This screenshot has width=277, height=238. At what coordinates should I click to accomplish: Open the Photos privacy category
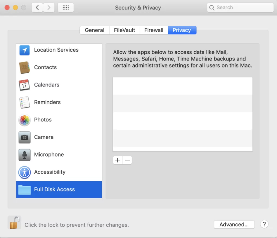(59, 120)
